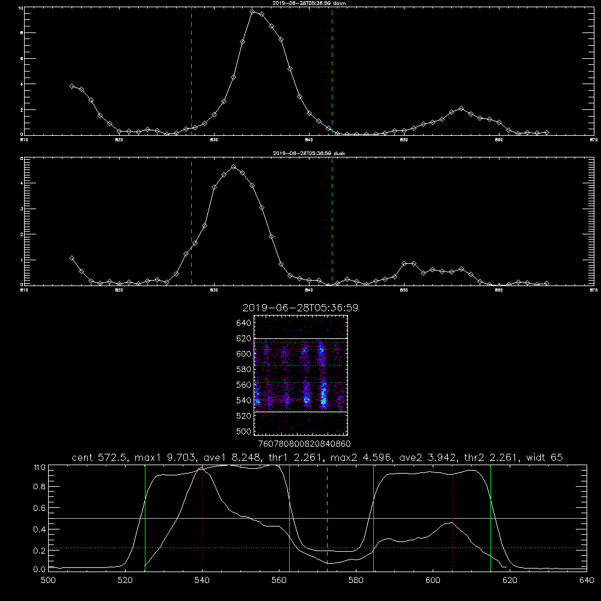This screenshot has height=601, width=601.
Task: Click the x-axis label 580 on bottom plot
Action: 356,581
